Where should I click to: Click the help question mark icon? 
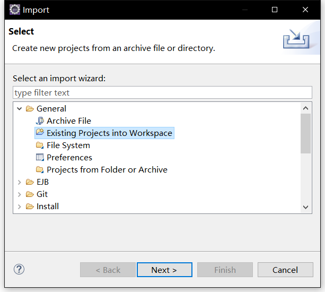click(x=19, y=269)
